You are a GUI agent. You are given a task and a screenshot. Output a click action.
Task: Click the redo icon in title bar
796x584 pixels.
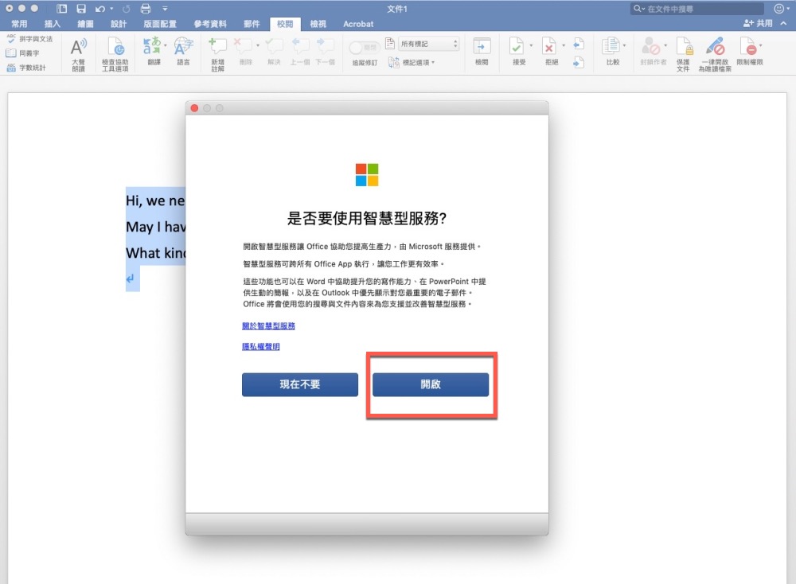(126, 9)
